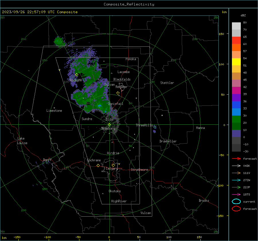258x241 pixels.
Task: Click the yellow diamond marker below RedDeer
Action: 118,93
